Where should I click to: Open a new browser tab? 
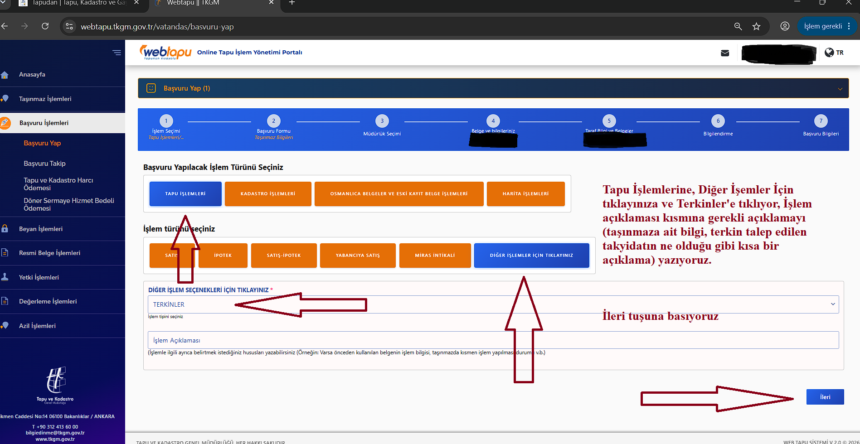click(x=292, y=3)
